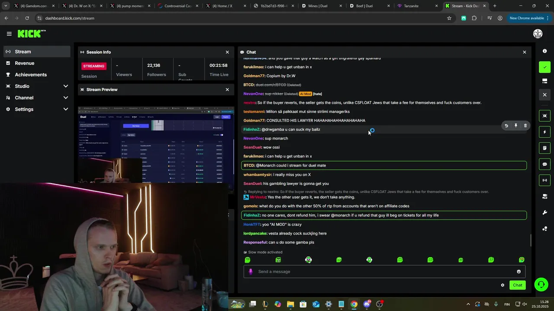Open the profile avatar menu

(538, 34)
